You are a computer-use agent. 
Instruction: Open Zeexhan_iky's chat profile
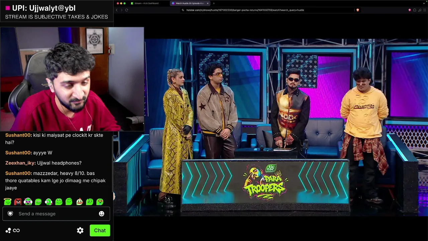tap(20, 163)
